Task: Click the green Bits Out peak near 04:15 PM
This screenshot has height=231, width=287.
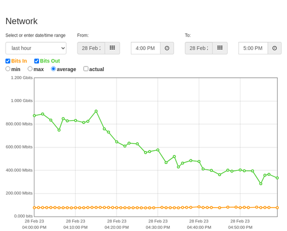Action: click(x=96, y=111)
